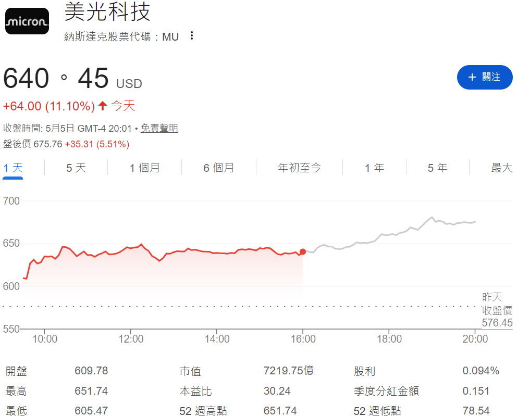Click the 550 price axis label
The height and width of the screenshot is (416, 517).
(x=11, y=329)
